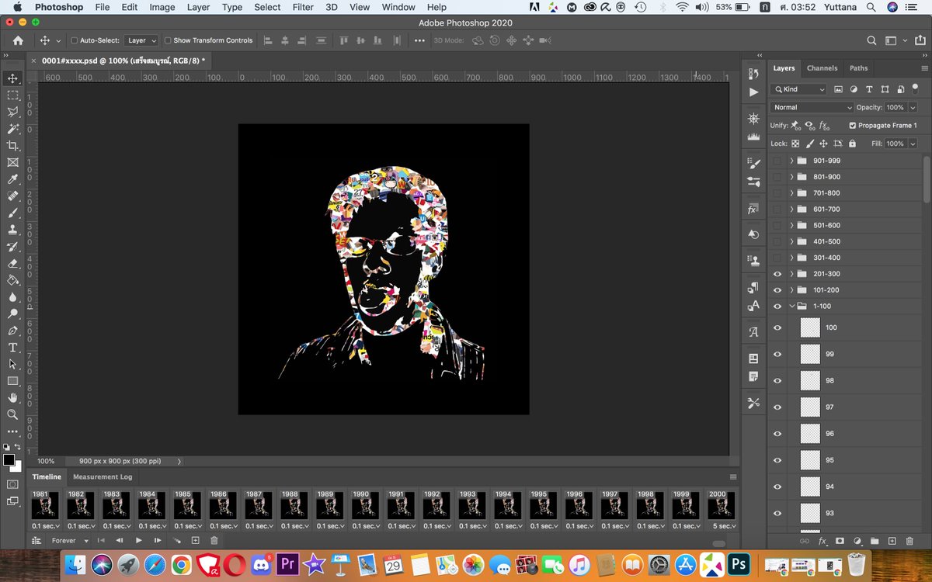The width and height of the screenshot is (932, 582).
Task: Open the Normal blend mode dropdown
Action: (812, 107)
